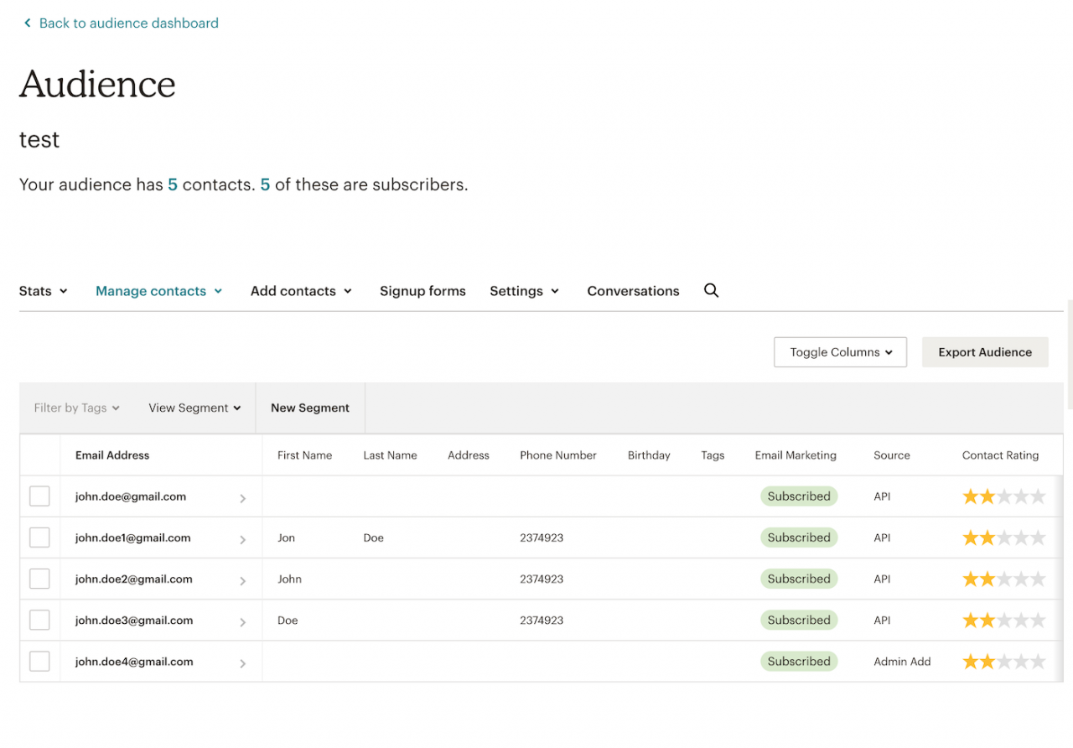Open john.doe3@gmail.com profile arrow

(x=242, y=622)
